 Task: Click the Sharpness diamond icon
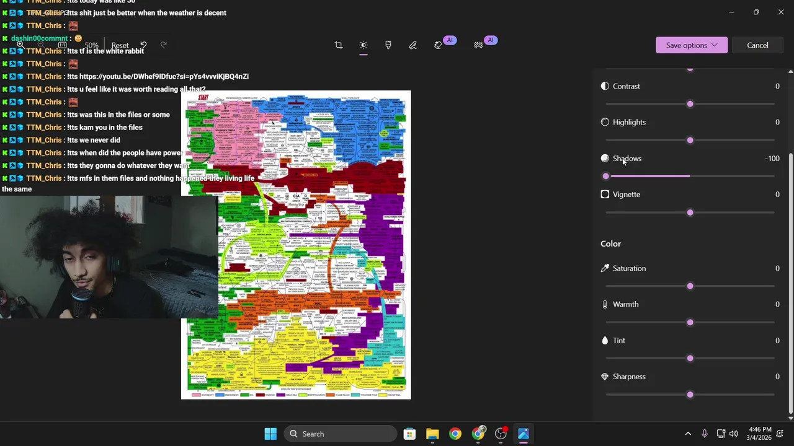pos(605,377)
